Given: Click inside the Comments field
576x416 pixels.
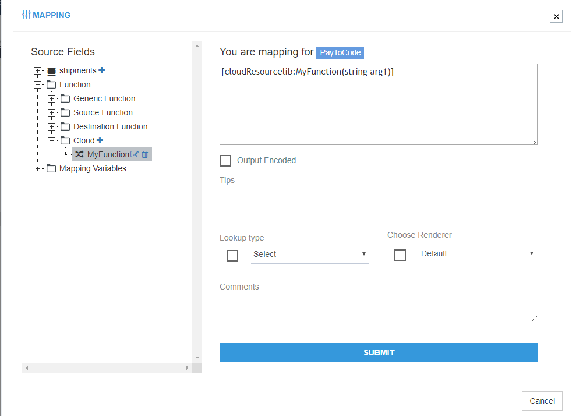Looking at the screenshot, I should (x=378, y=306).
